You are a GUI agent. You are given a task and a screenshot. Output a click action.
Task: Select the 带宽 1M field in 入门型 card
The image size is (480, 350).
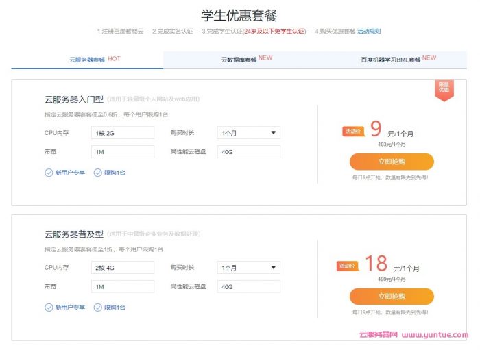[123, 151]
